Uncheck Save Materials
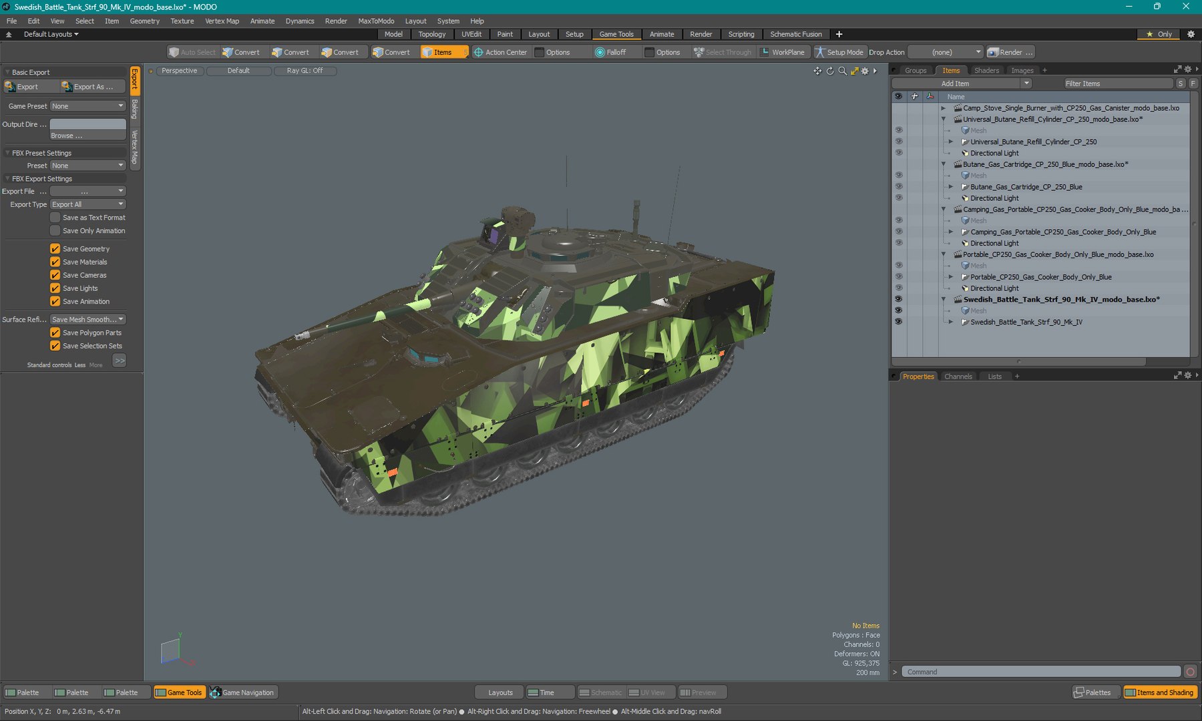1202x721 pixels. 55,262
